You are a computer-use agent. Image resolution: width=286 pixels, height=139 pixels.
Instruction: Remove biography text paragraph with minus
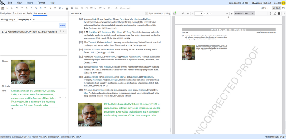66,98
